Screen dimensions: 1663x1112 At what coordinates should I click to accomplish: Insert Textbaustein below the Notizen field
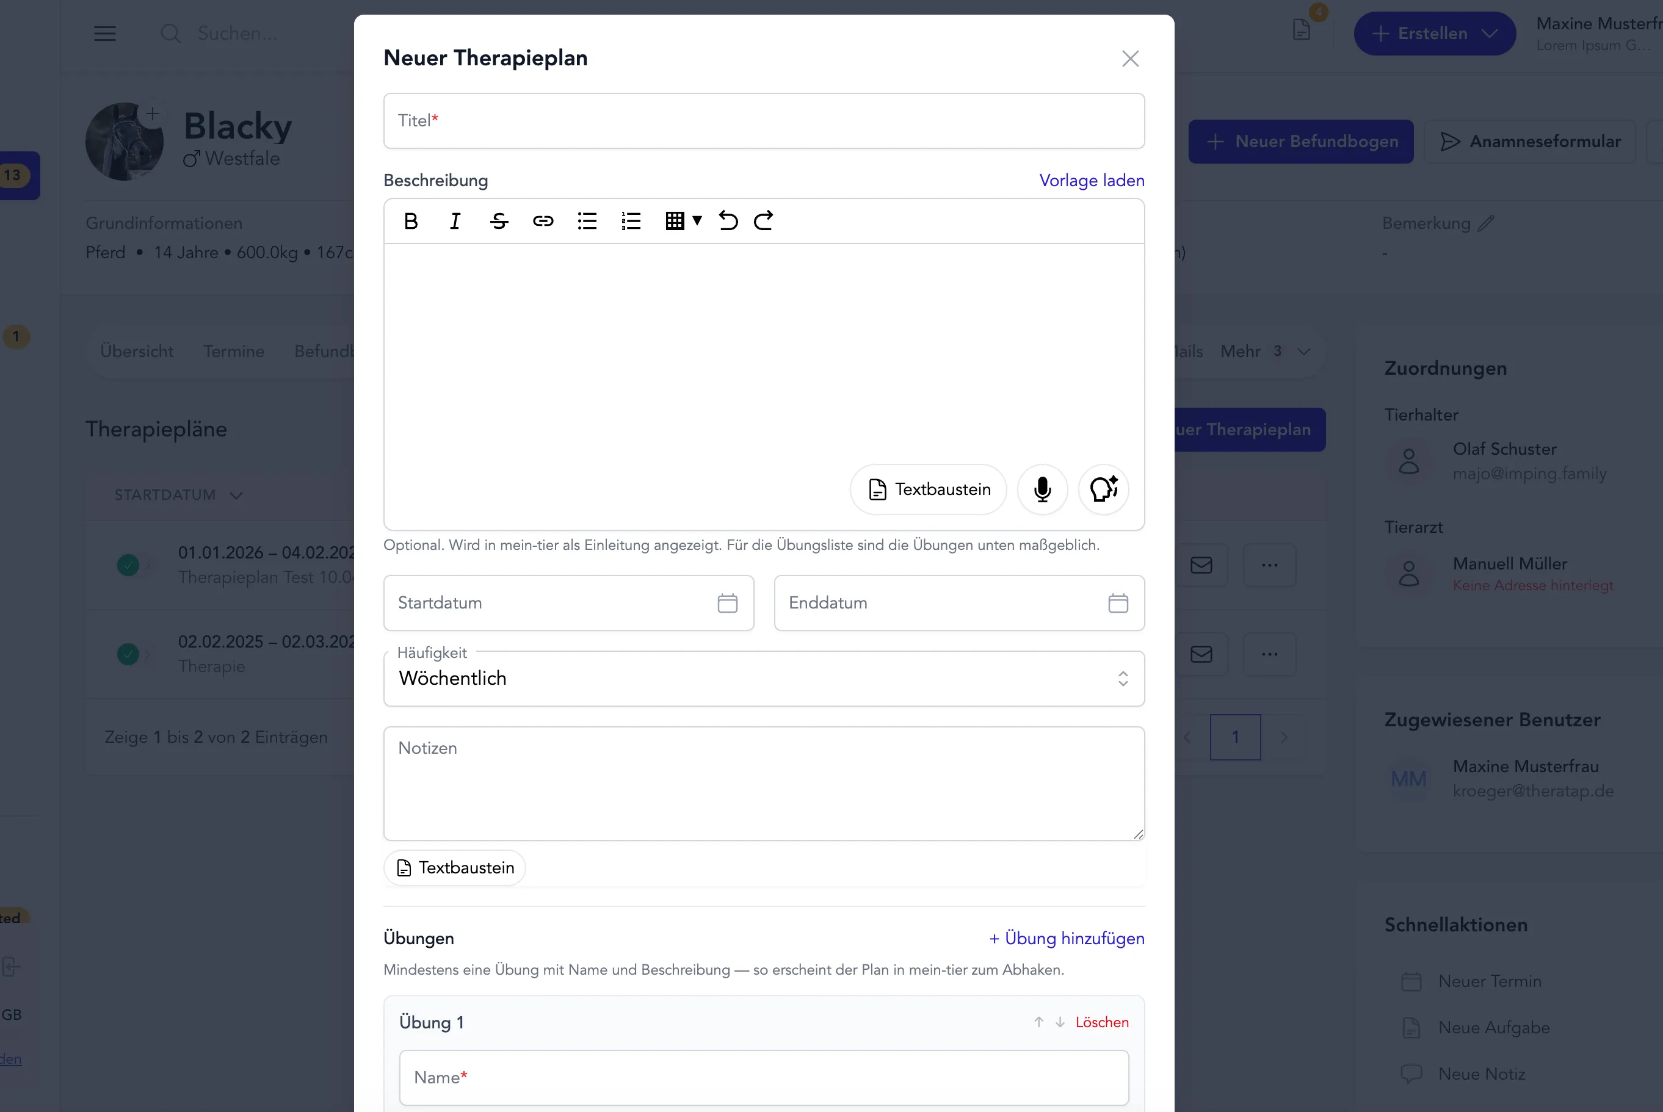(x=455, y=868)
